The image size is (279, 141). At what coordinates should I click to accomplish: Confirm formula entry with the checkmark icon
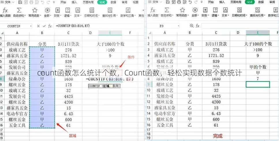[x=44, y=26]
